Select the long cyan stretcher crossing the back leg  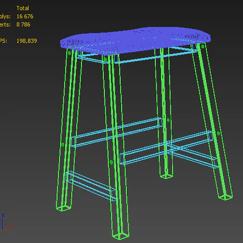pos(166,148)
